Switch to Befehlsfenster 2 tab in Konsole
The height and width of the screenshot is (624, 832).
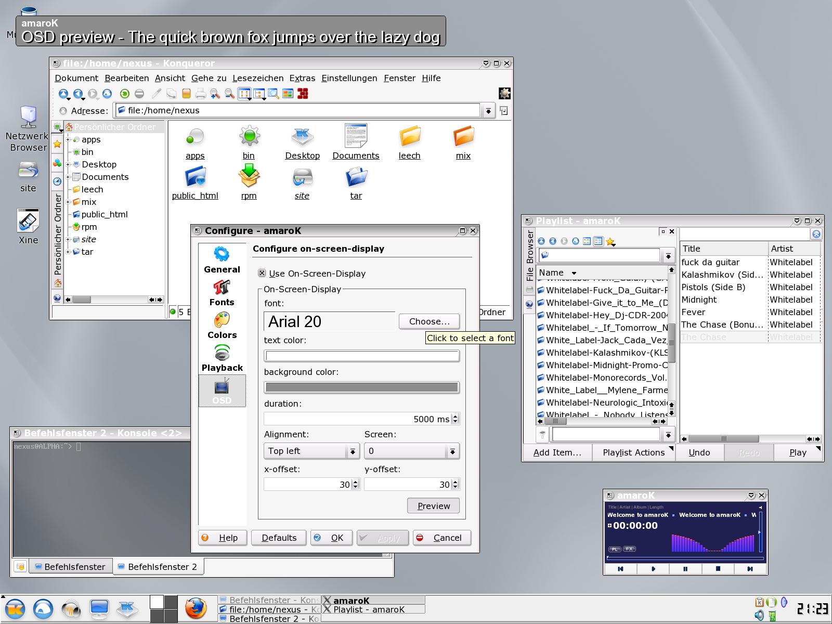click(x=158, y=566)
